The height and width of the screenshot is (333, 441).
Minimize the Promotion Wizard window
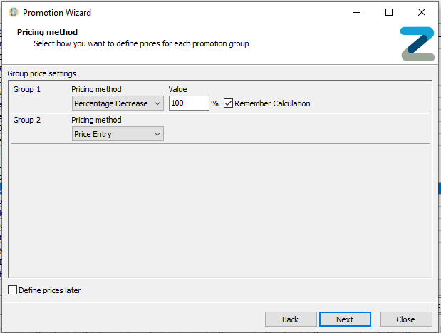[x=357, y=12]
